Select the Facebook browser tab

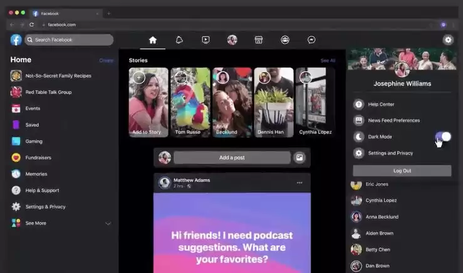click(66, 14)
